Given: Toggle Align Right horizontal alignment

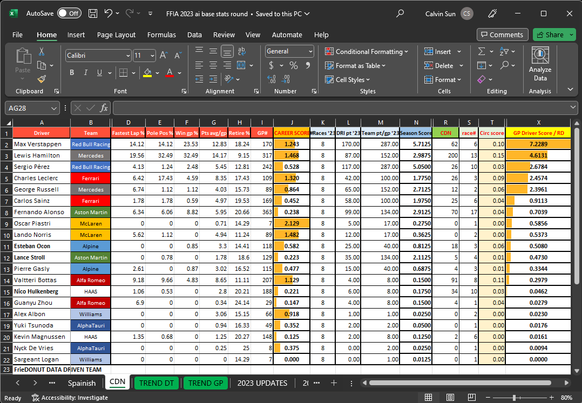Looking at the screenshot, I should click(227, 65).
